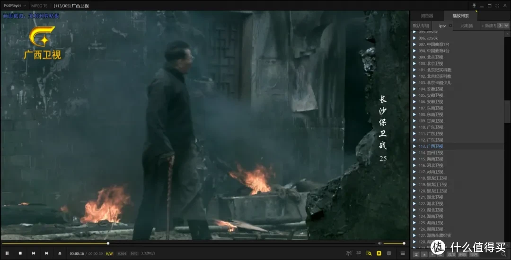Switch to the 浏览器 tab
This screenshot has width=511, height=260.
(x=427, y=16)
